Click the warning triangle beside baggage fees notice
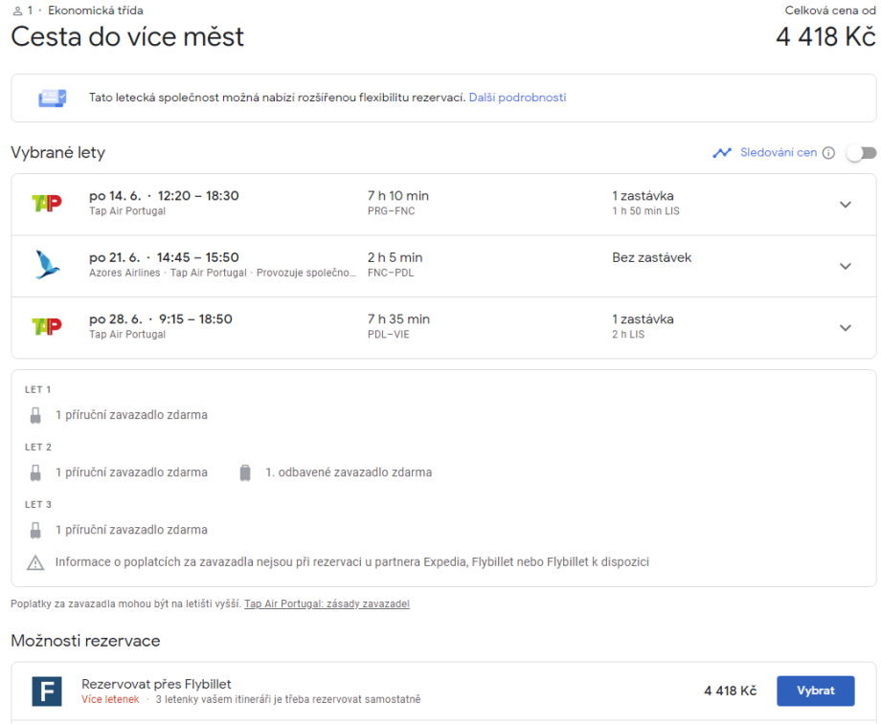The width and height of the screenshot is (881, 724). (35, 562)
